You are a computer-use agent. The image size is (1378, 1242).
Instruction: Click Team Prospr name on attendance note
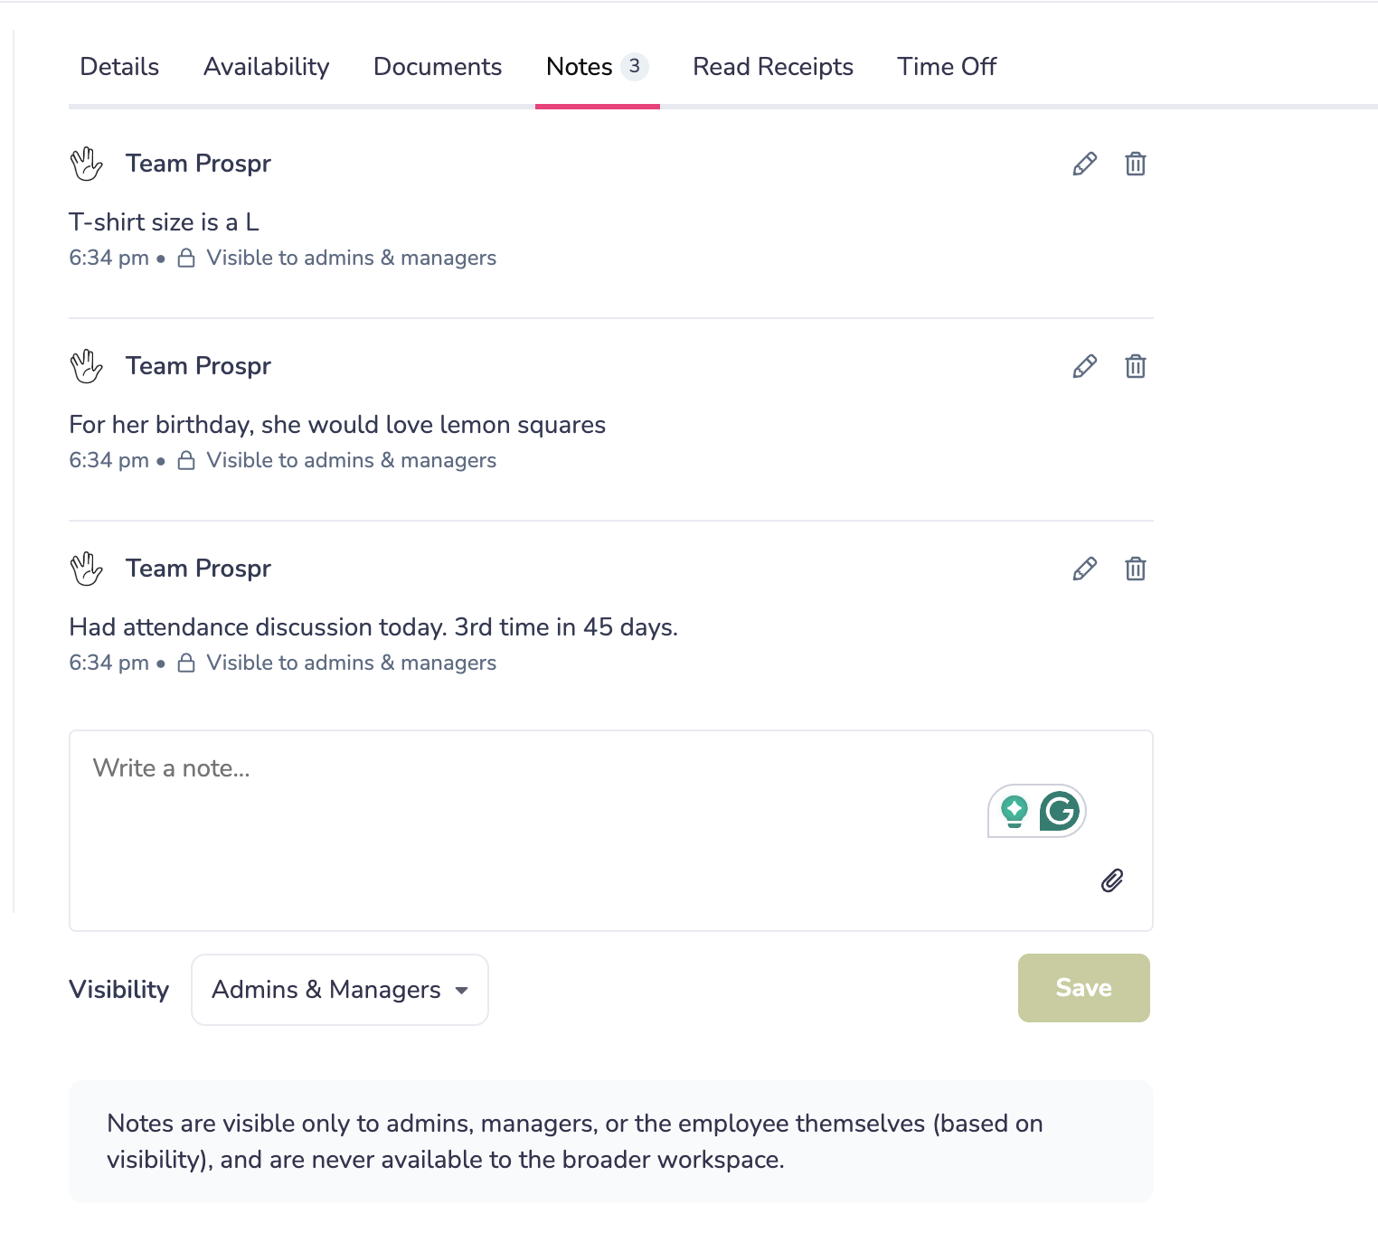coord(198,569)
